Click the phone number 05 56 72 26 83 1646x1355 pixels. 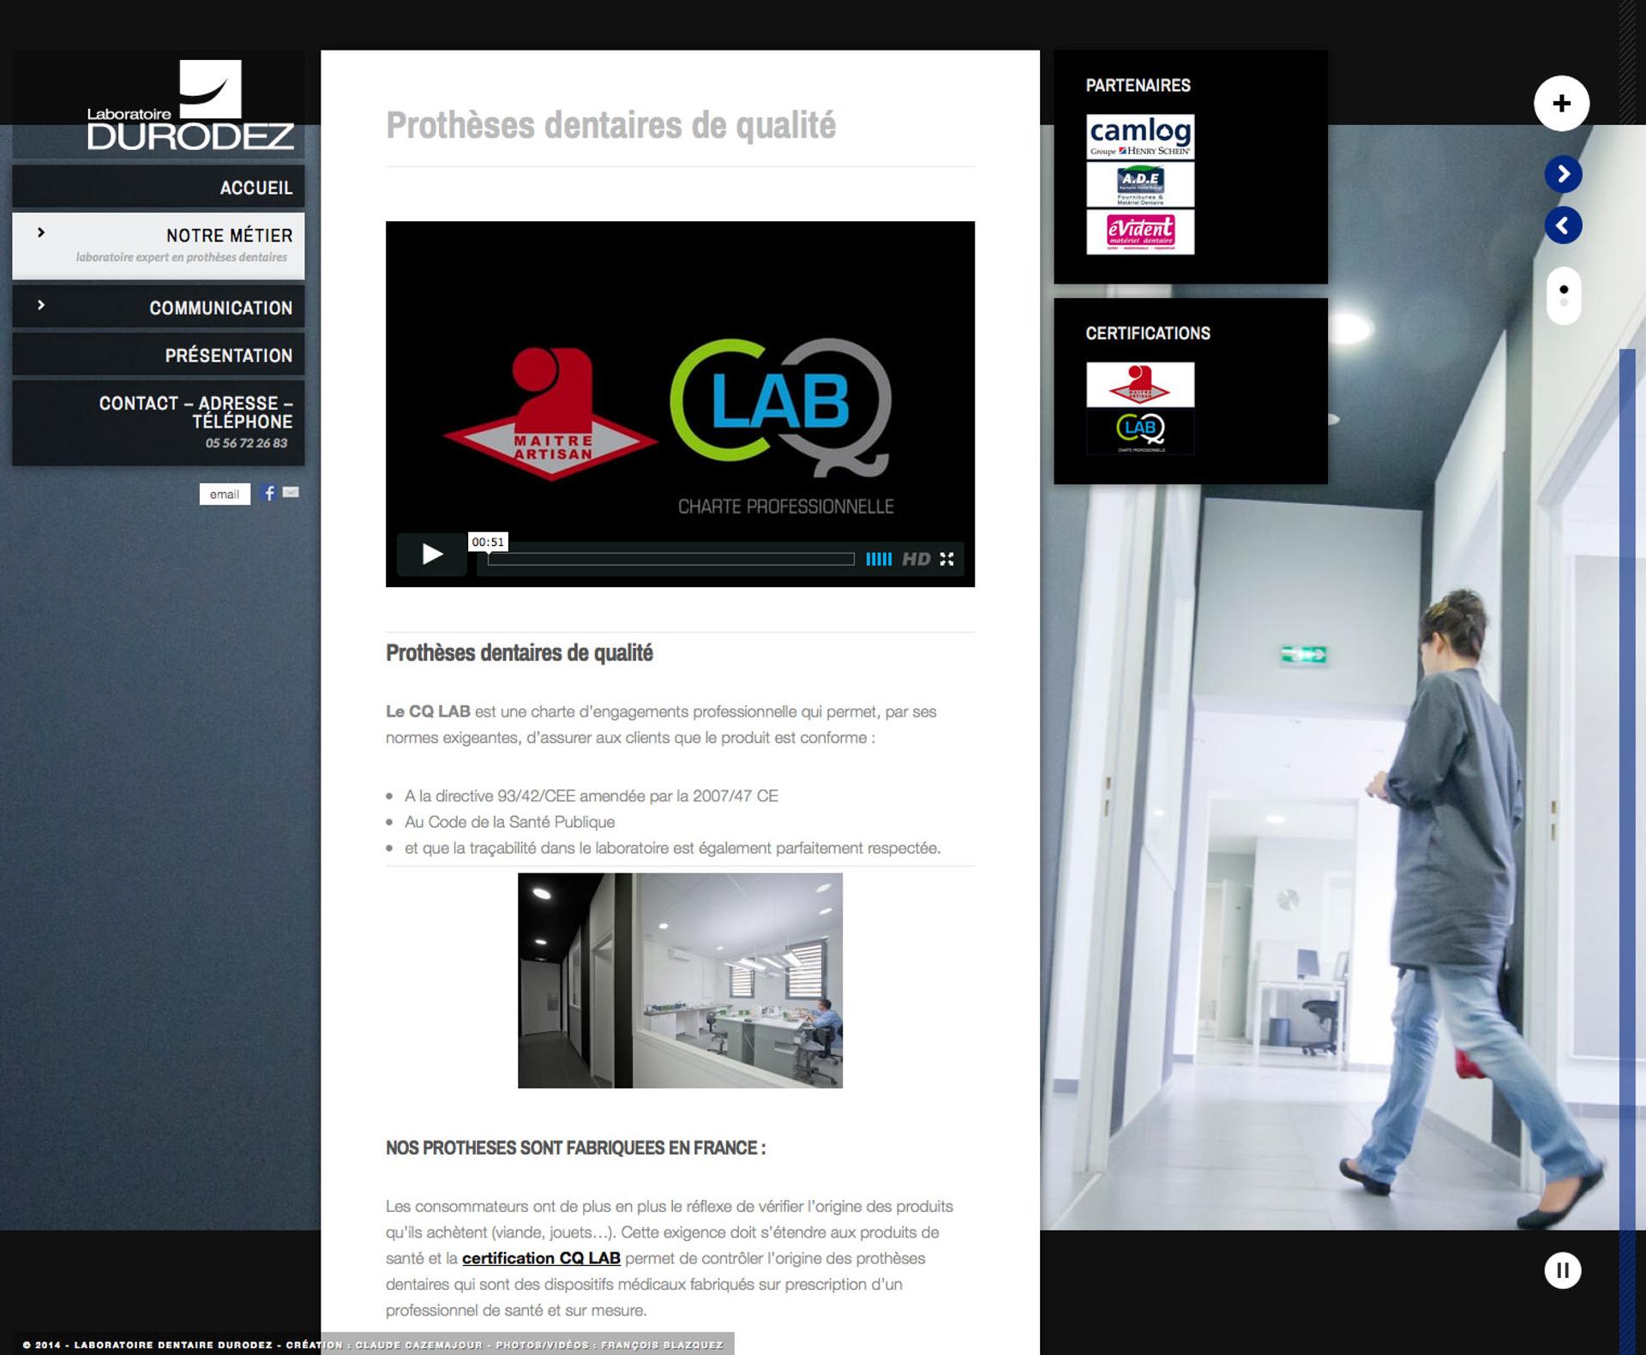246,443
